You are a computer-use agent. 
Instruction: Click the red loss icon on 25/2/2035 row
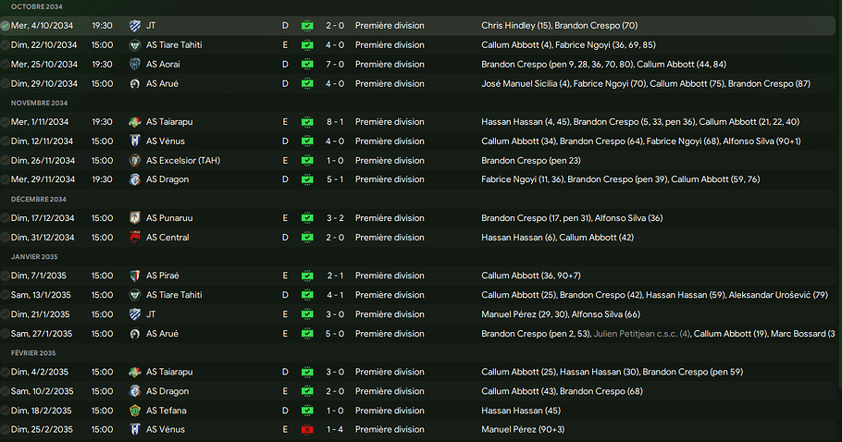coord(307,430)
